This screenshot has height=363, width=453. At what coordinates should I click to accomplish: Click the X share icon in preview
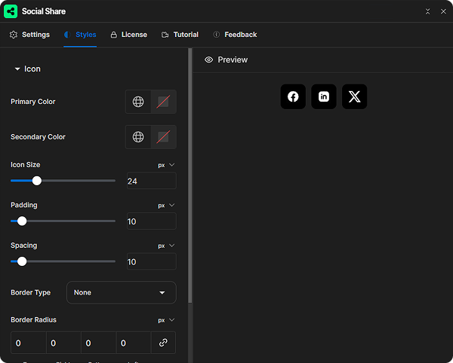355,96
